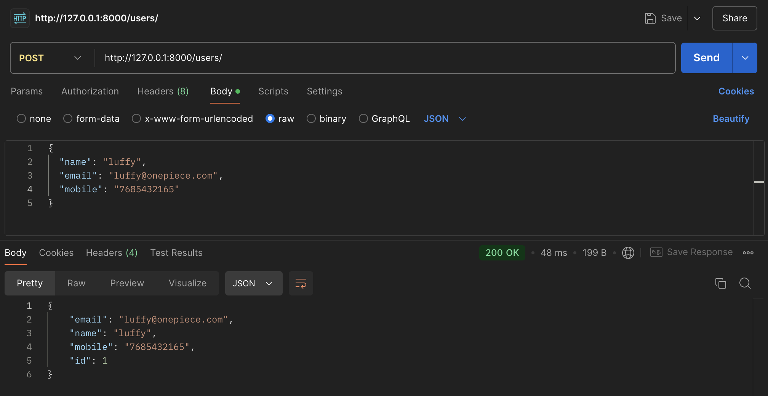
Task: Click the Save floppy disk icon
Action: 650,18
